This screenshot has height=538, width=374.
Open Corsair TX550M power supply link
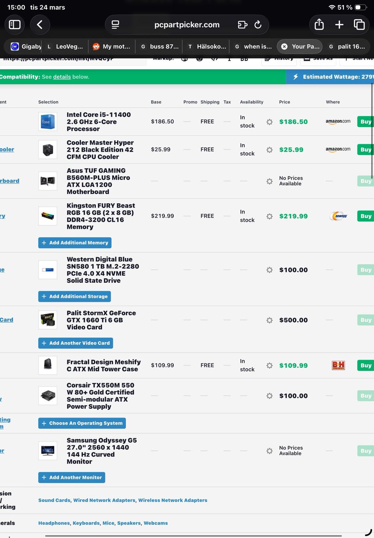(100, 396)
